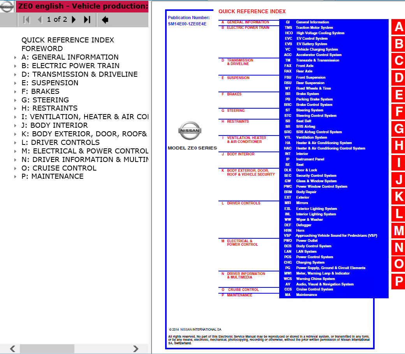Open Exterior Lighting System link
This screenshot has width=405, height=354.
[316, 209]
